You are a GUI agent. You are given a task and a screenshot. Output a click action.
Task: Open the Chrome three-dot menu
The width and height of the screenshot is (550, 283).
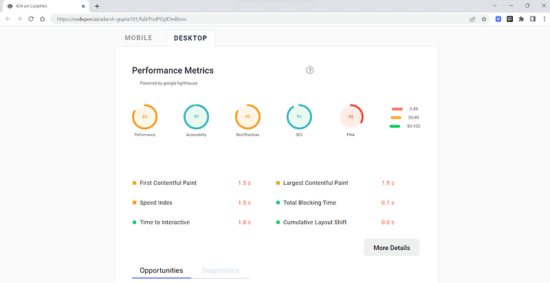[x=544, y=19]
